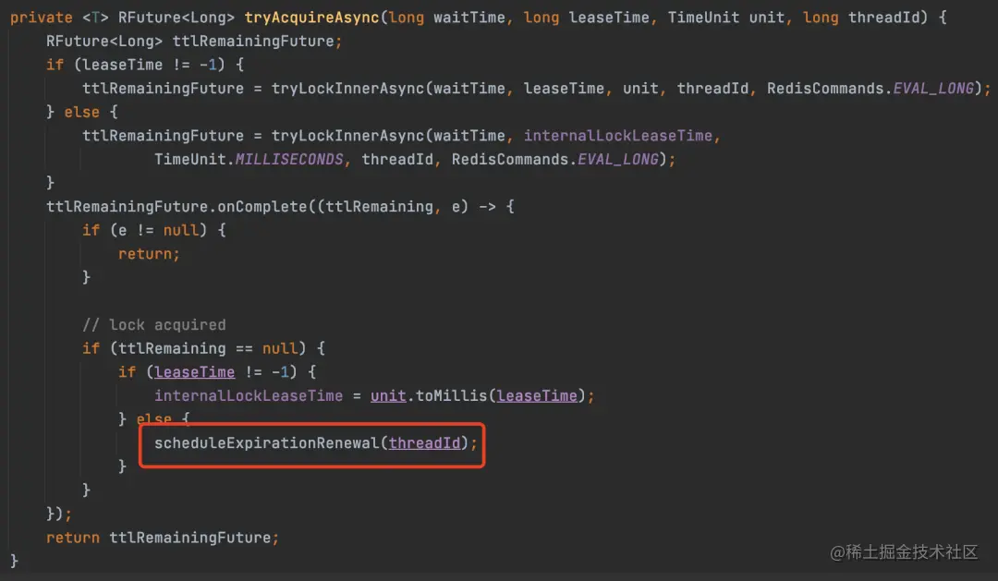Click the 'long waitTime' parameter in the signature
Viewport: 998px width, 581px height.
(x=447, y=18)
